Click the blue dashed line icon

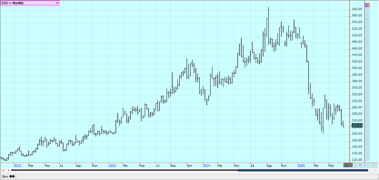365,165
